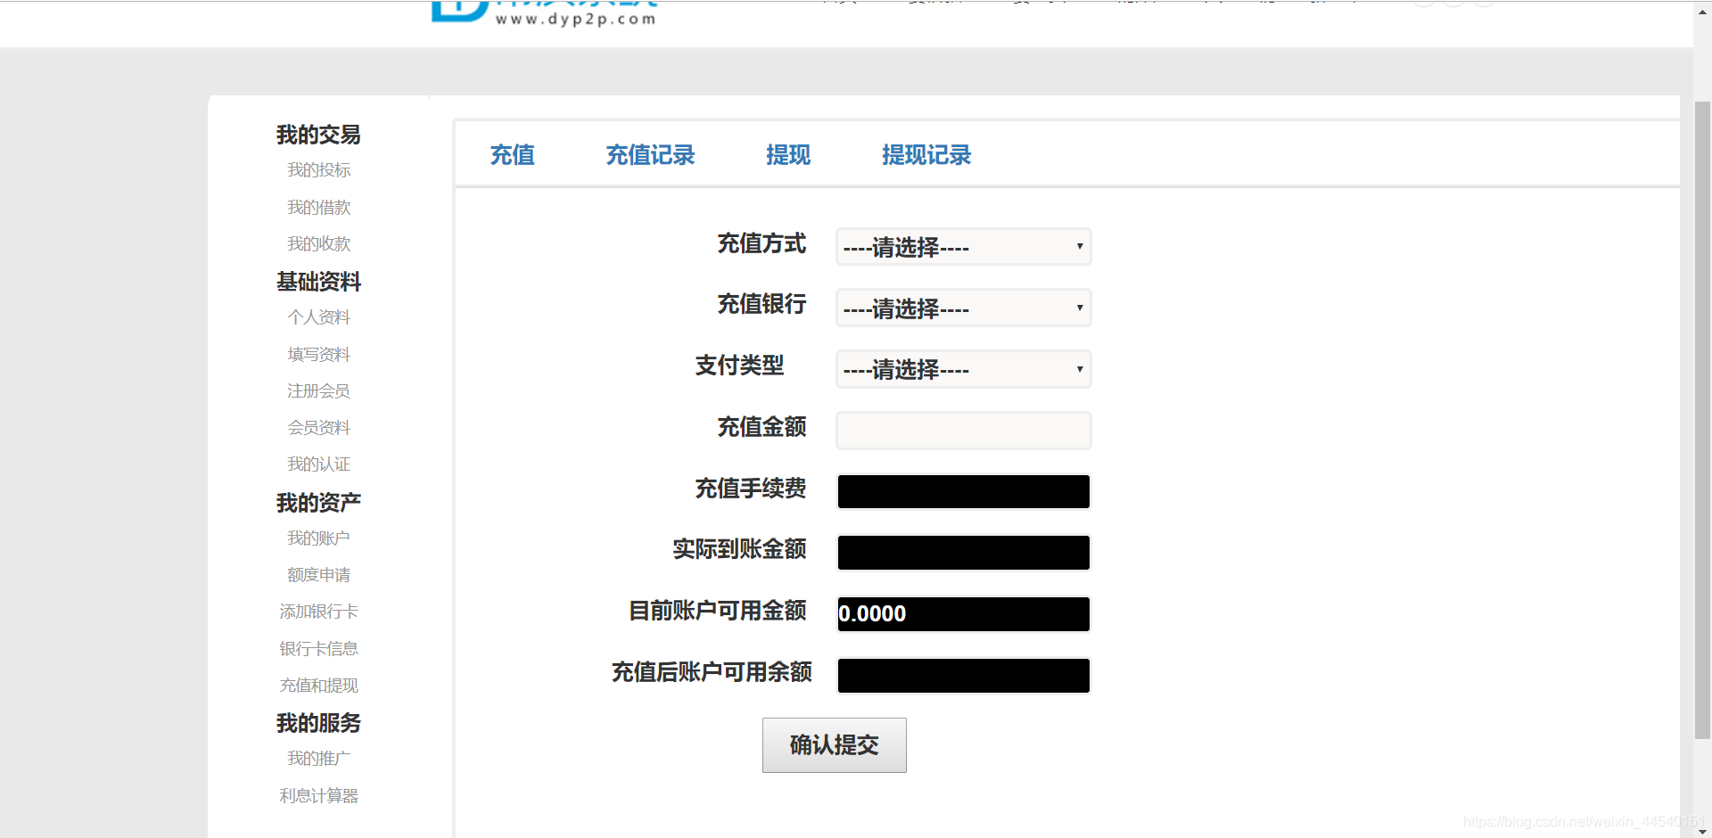Select 添加银行卡 in sidebar
The width and height of the screenshot is (1712, 838).
pos(318,612)
